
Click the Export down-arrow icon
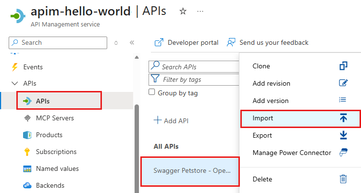point(343,135)
